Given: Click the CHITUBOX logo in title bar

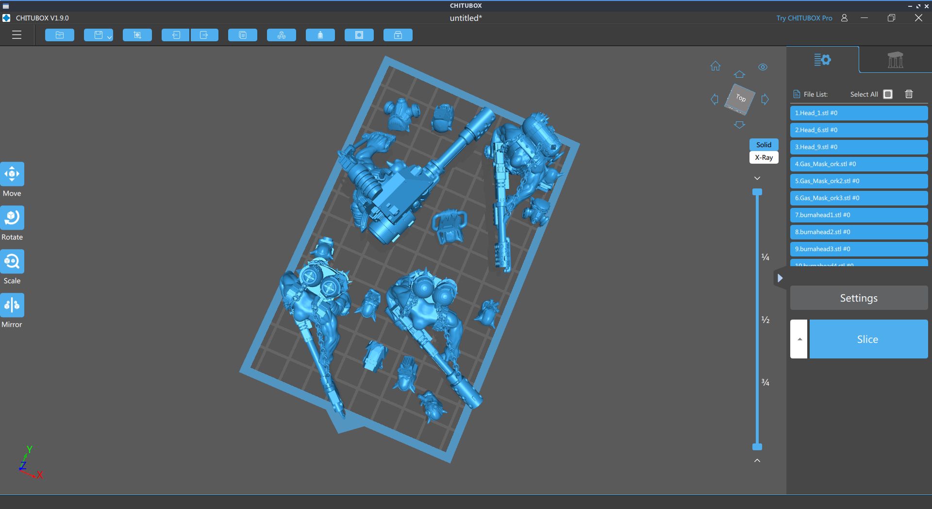Looking at the screenshot, I should click(x=6, y=18).
